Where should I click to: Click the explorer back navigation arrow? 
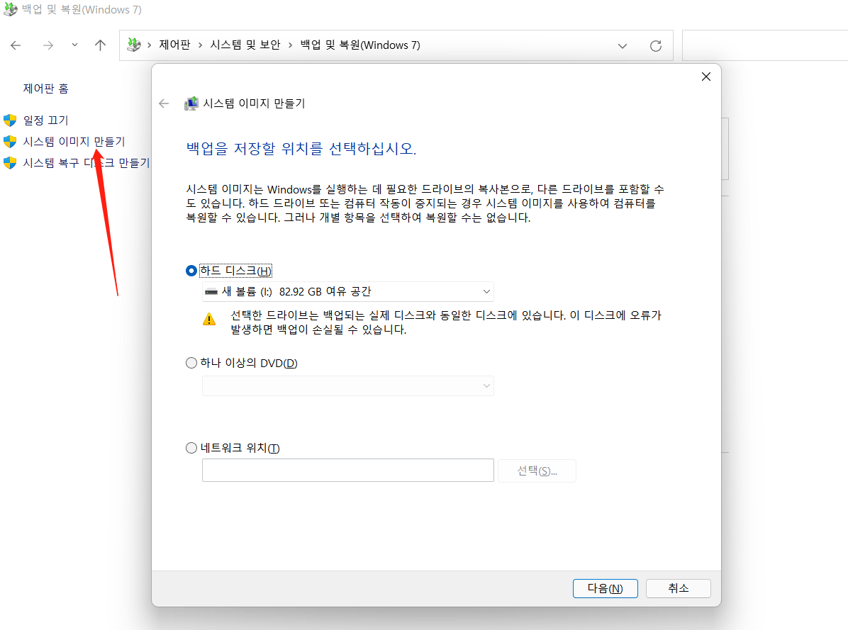point(15,45)
